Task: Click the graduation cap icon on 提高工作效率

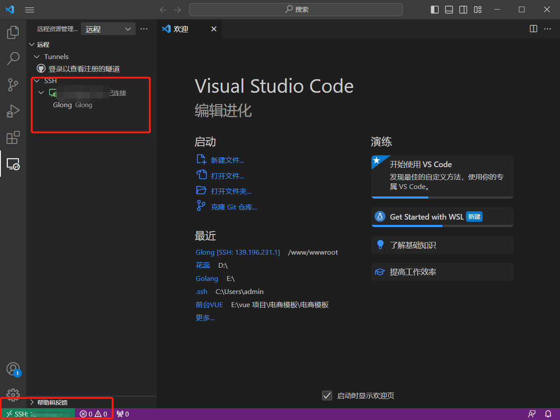Action: [380, 272]
